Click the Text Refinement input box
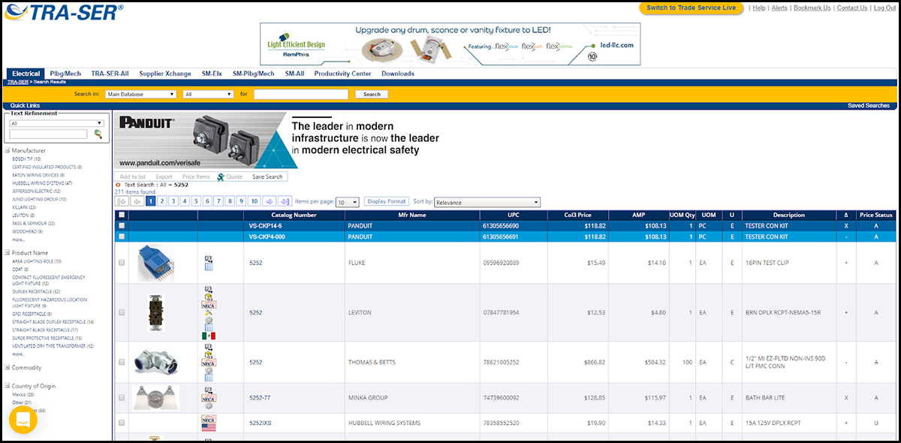 [x=48, y=134]
